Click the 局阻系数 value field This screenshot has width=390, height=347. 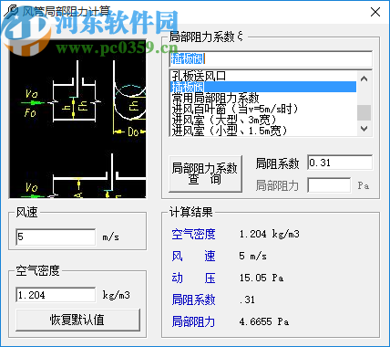pyautogui.click(x=340, y=163)
